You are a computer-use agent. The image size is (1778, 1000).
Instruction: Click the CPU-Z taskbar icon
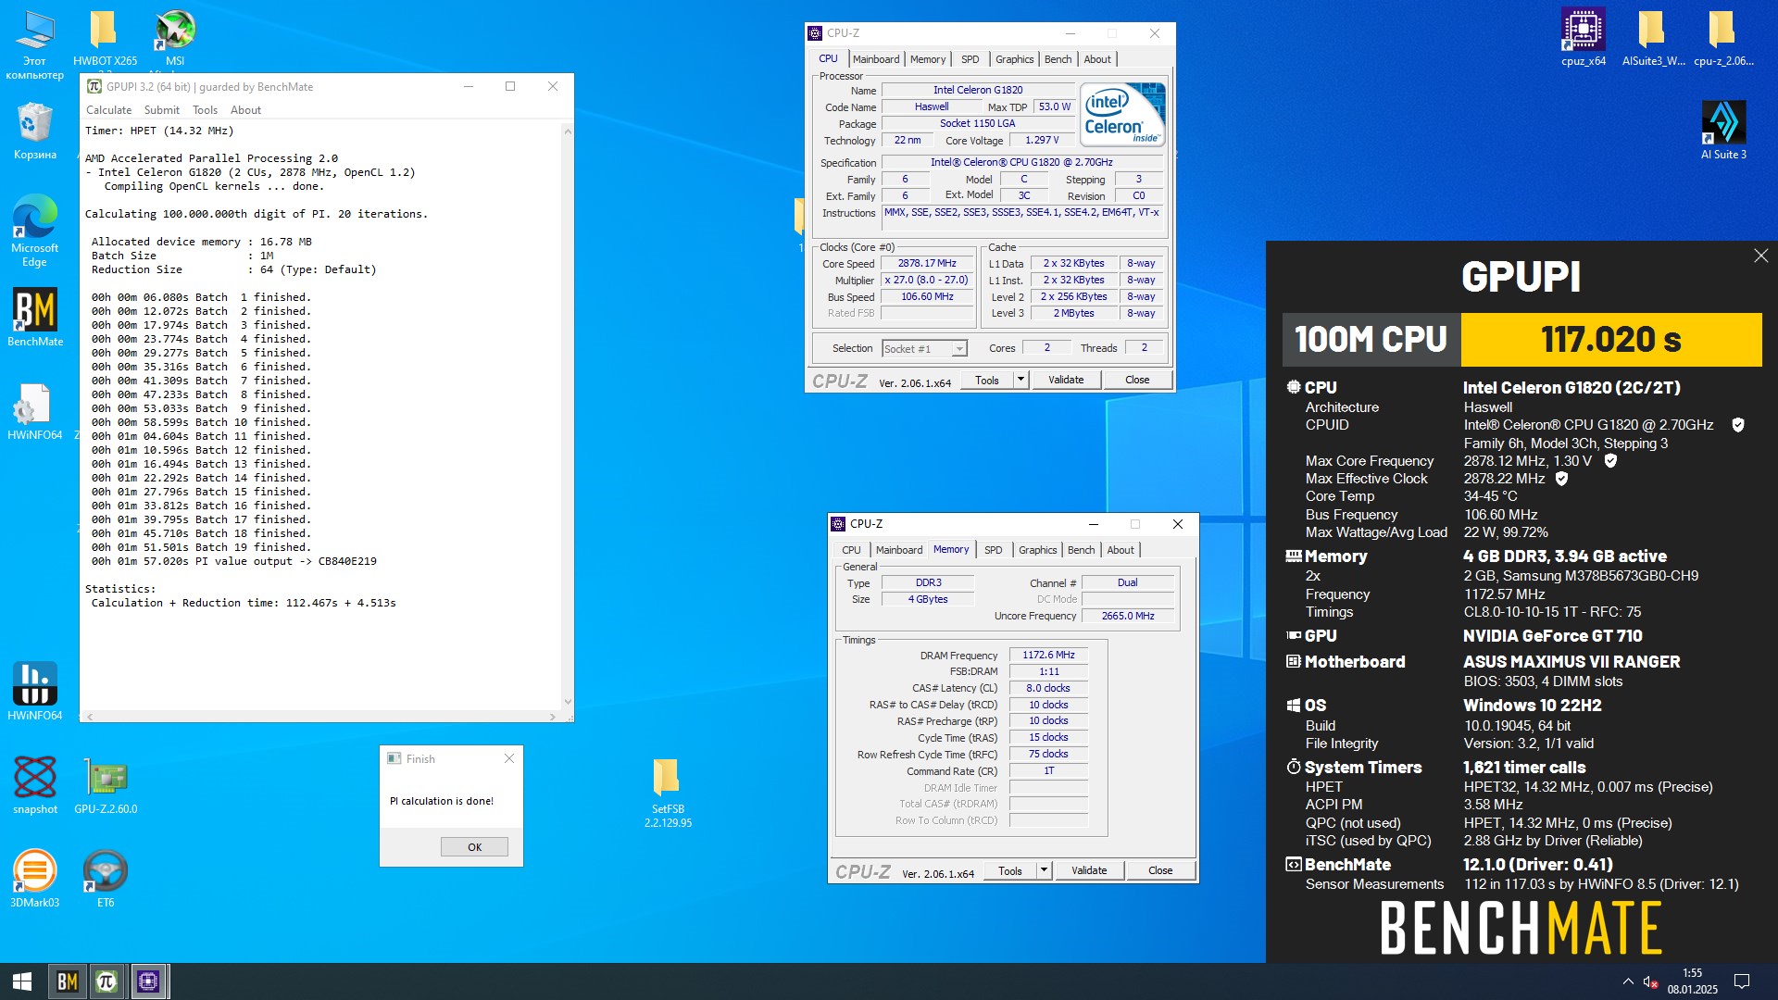[x=148, y=981]
